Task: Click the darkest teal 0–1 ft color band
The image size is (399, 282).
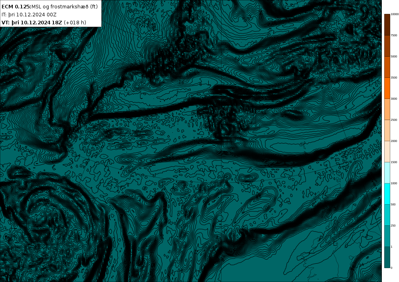Action: [387, 257]
